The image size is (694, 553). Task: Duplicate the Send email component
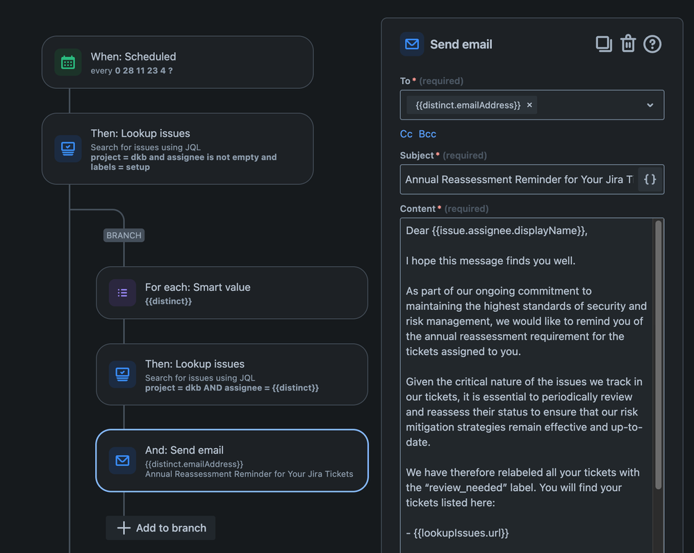pos(604,44)
